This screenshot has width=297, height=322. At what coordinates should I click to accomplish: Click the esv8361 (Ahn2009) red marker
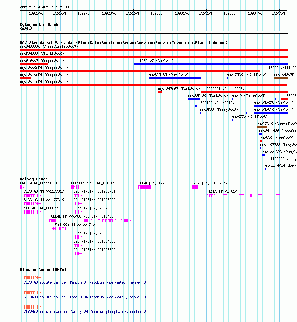tap(261, 141)
